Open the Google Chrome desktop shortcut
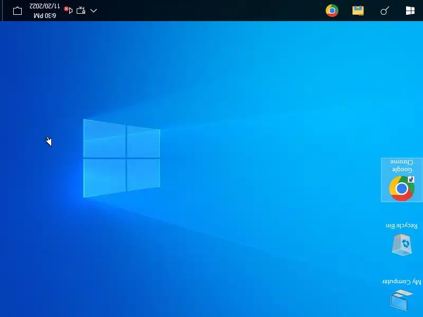Image resolution: width=423 pixels, height=317 pixels. click(x=402, y=180)
